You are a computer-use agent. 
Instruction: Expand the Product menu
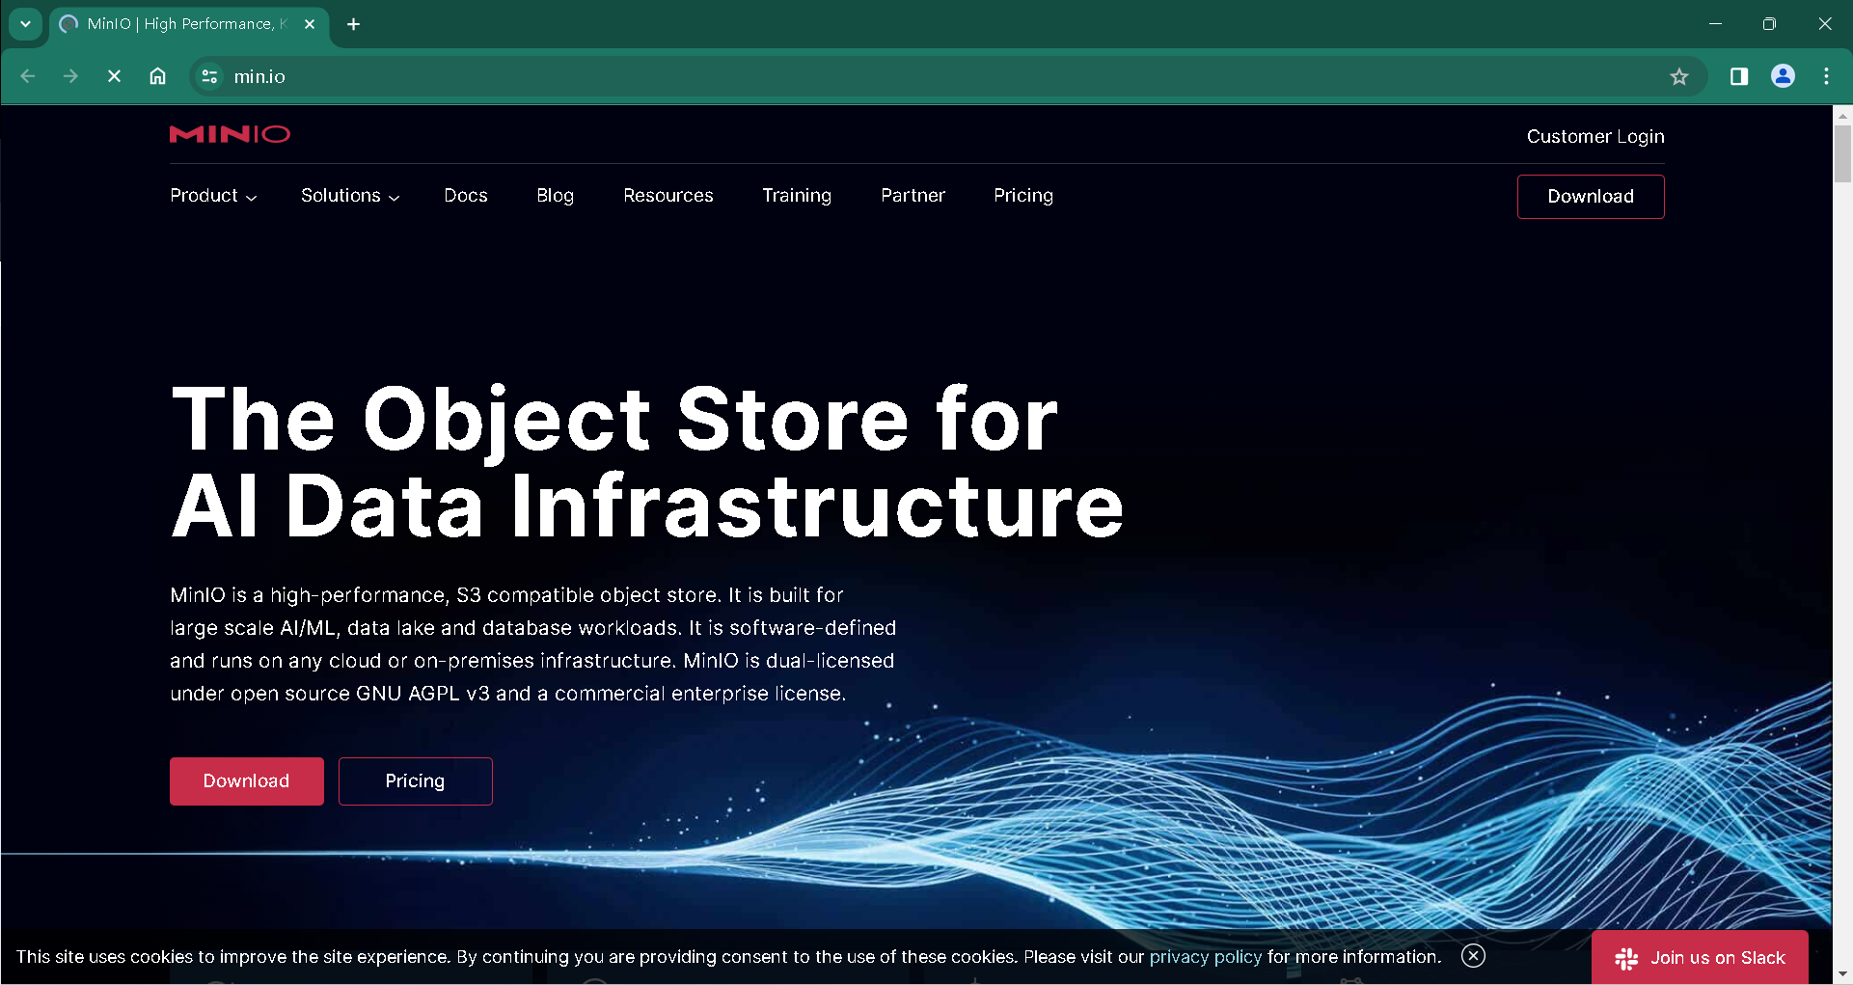[x=213, y=196]
